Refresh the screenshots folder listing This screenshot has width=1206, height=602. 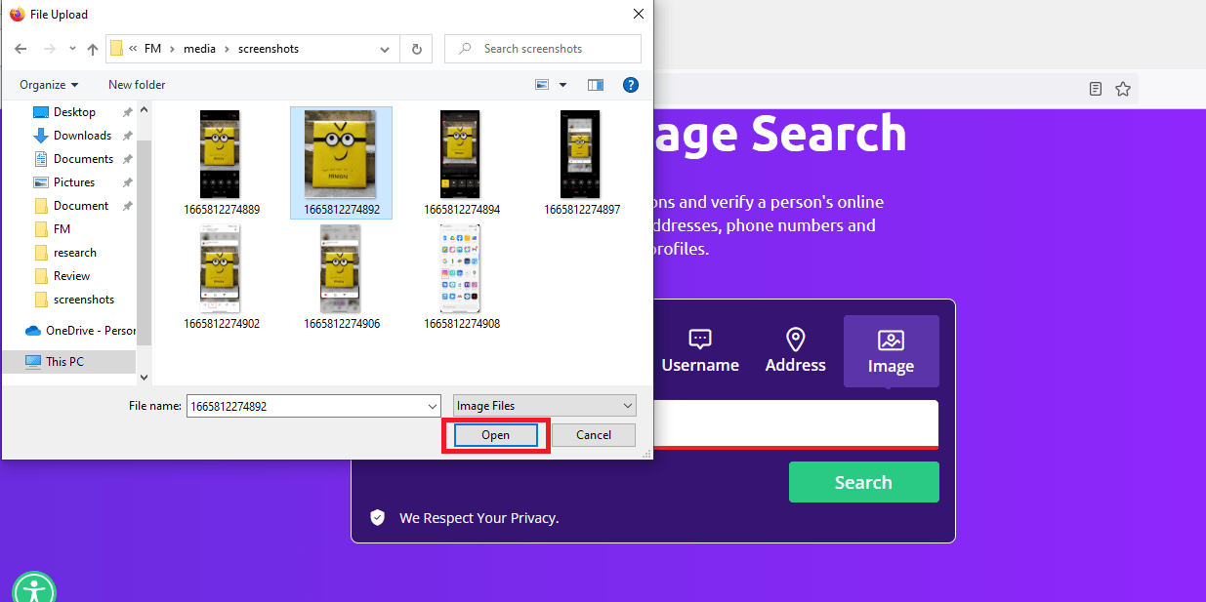pyautogui.click(x=417, y=49)
